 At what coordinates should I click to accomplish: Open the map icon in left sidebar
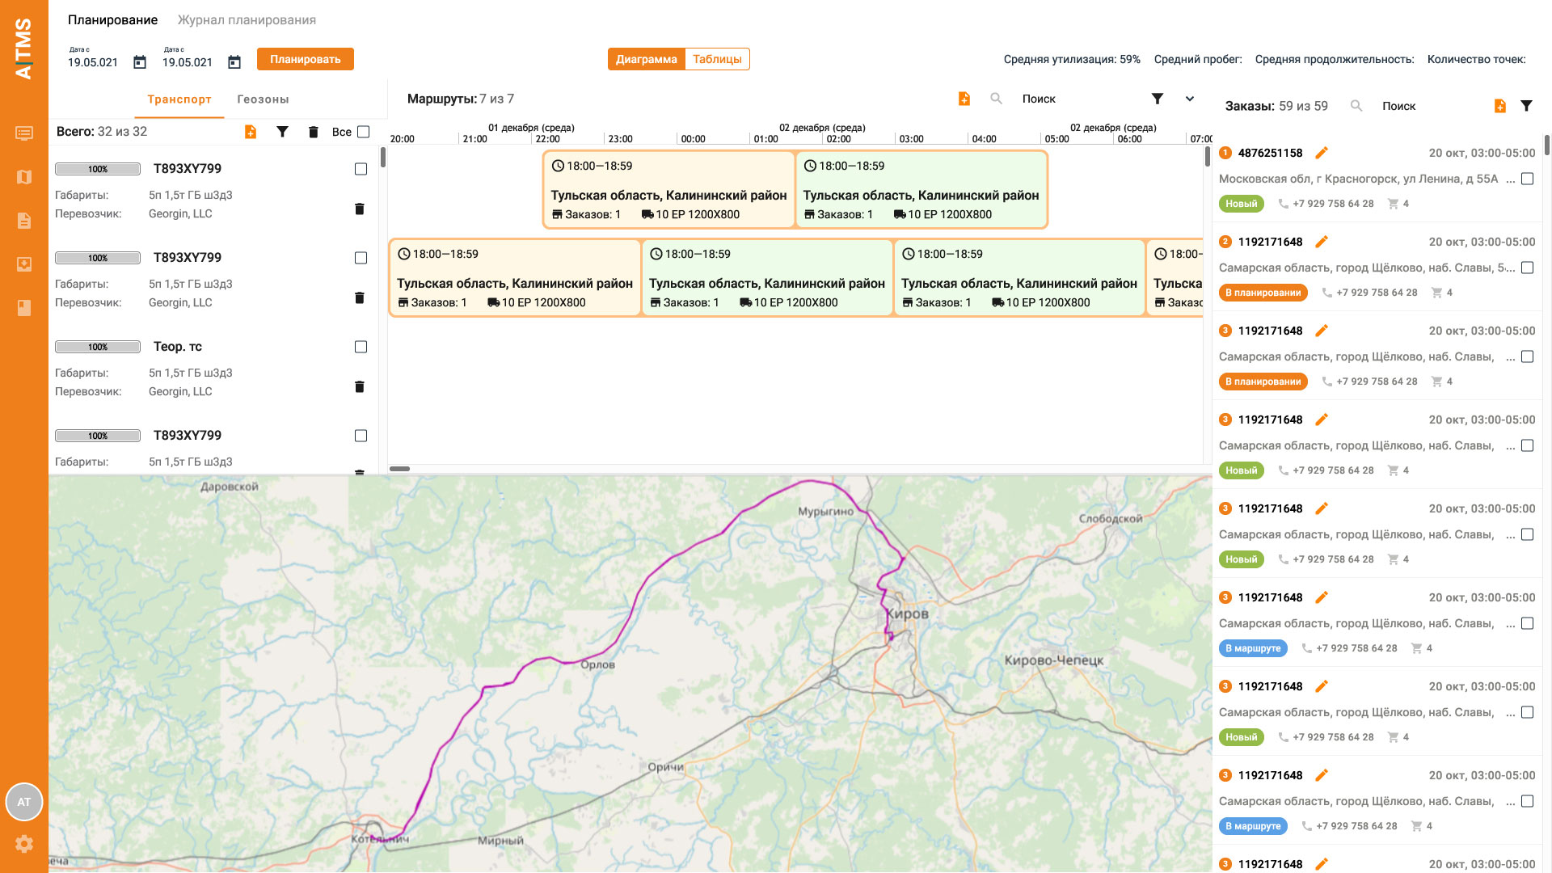click(x=24, y=177)
